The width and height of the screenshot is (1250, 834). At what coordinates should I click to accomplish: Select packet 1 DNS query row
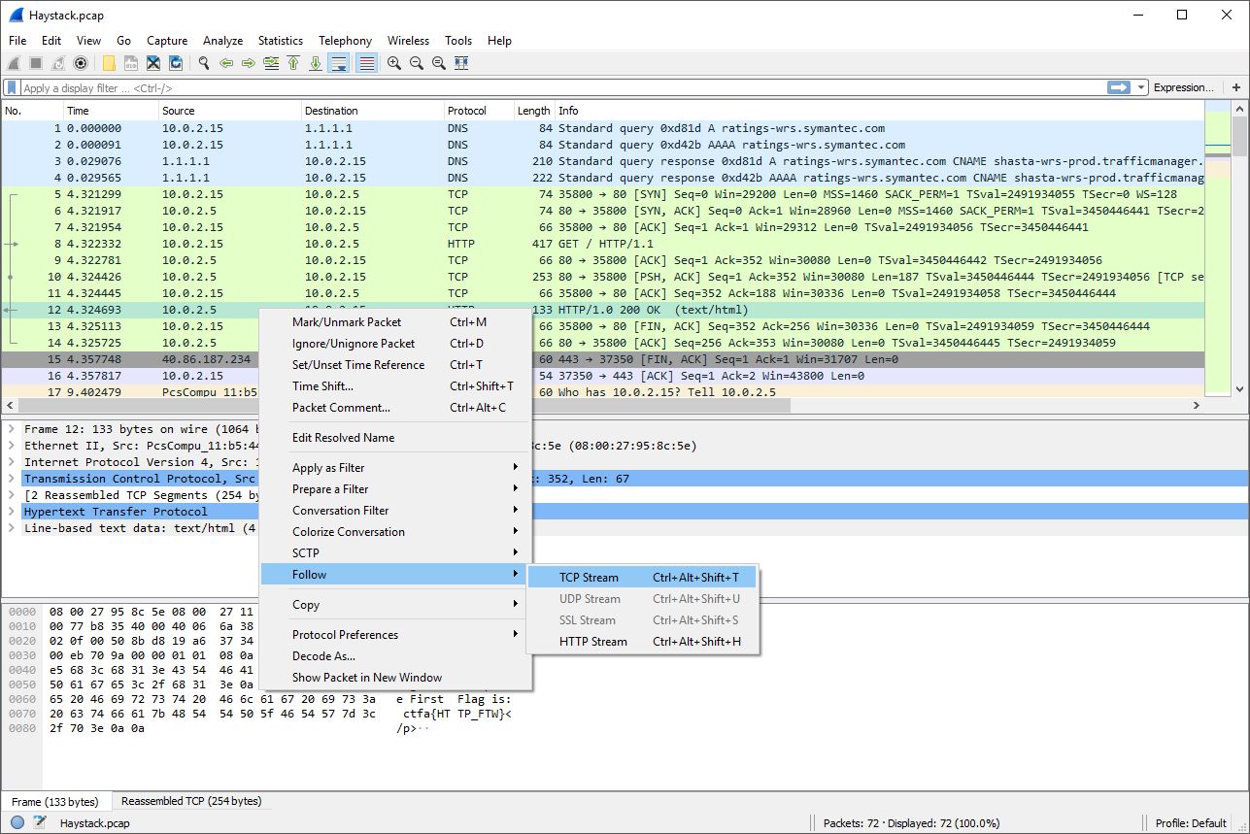[x=602, y=128]
